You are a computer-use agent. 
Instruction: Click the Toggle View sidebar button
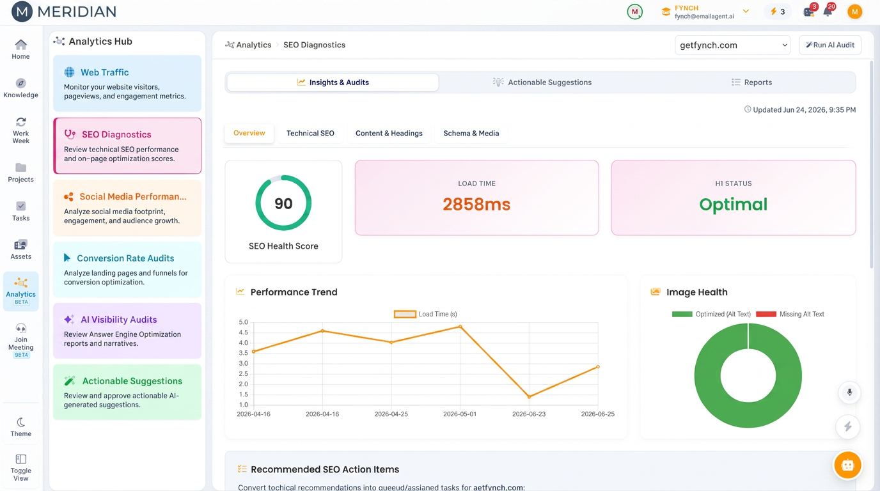click(20, 467)
